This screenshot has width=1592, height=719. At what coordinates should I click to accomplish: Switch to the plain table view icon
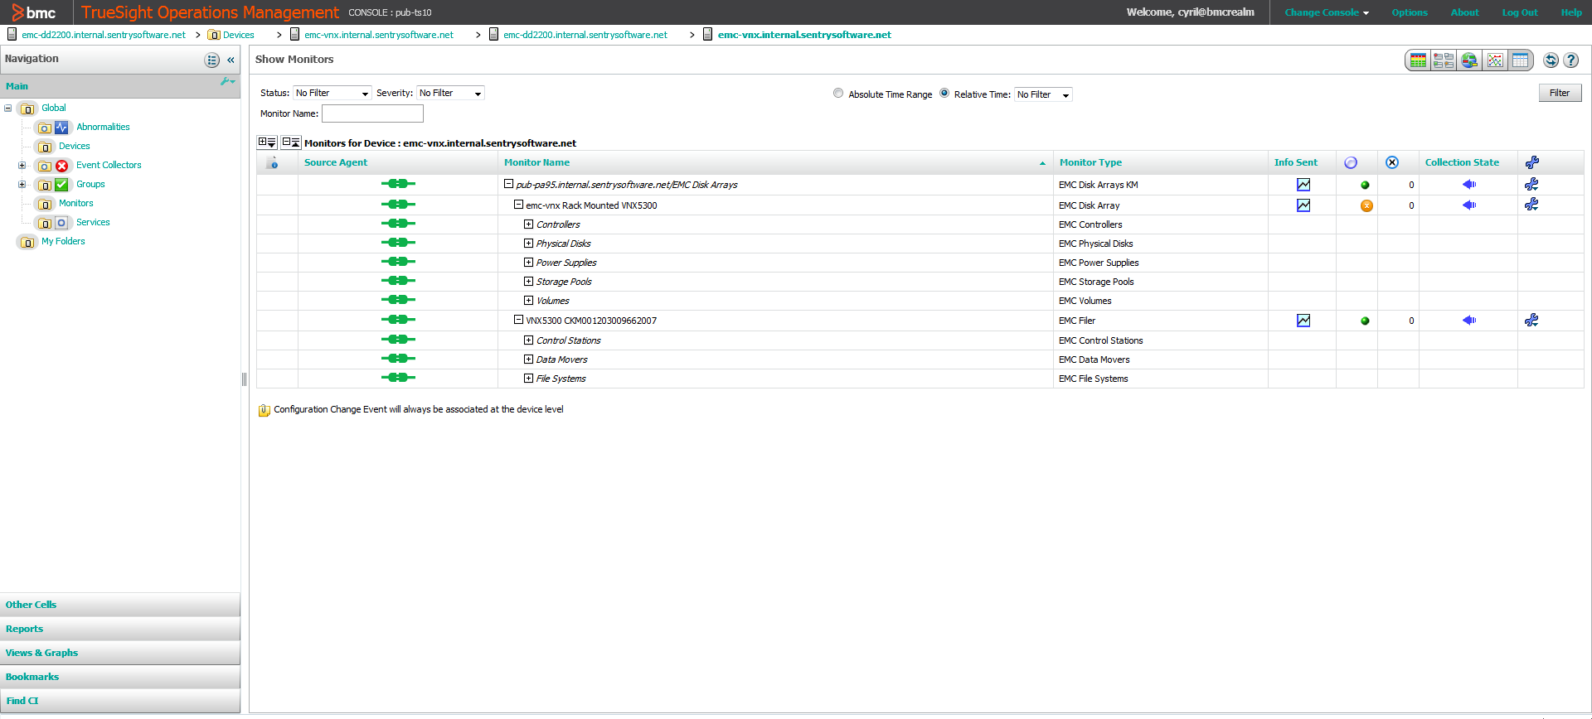1520,60
